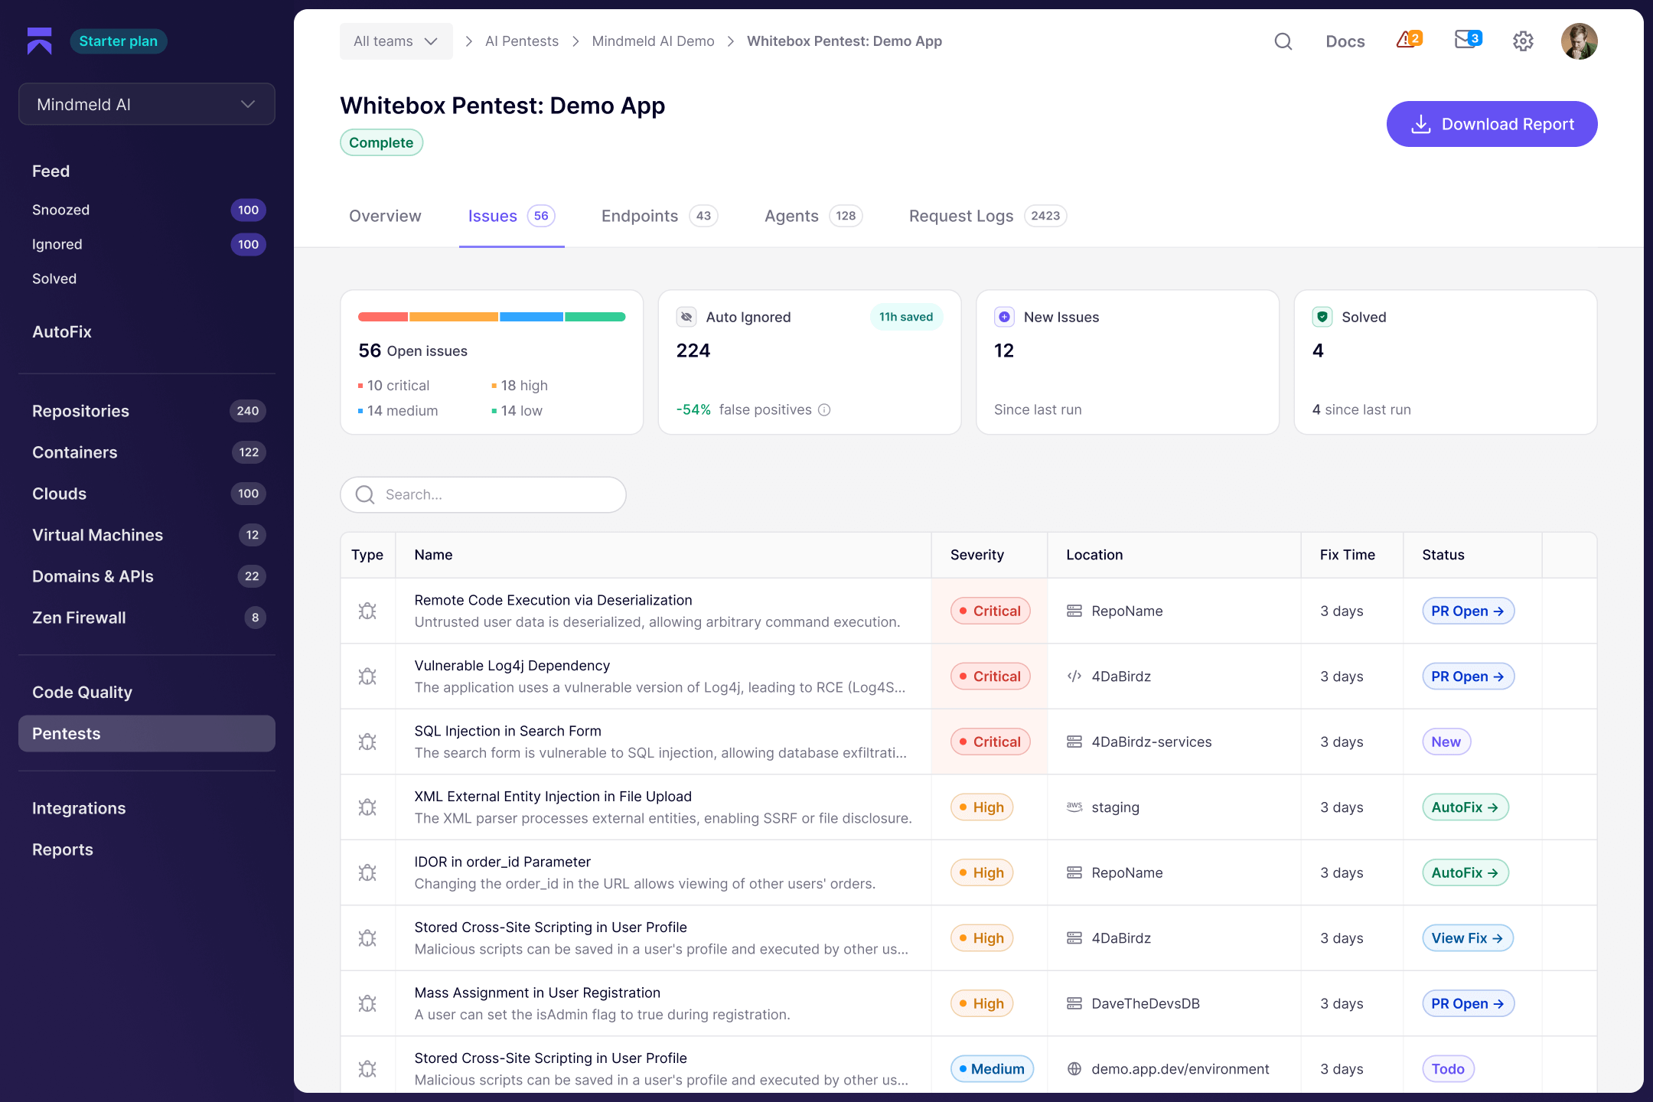Click the app logo in sidebar
The image size is (1653, 1102).
[40, 41]
